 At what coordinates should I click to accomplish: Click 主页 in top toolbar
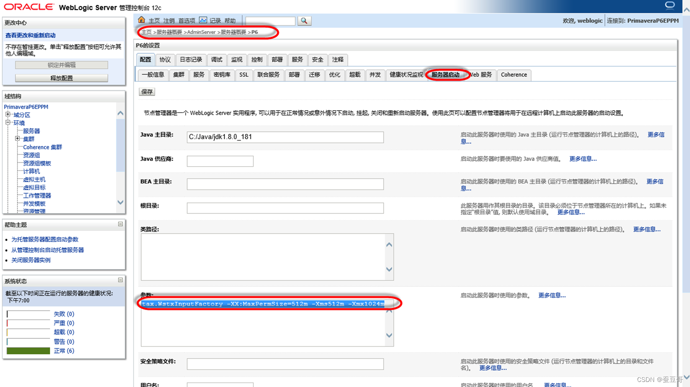154,21
